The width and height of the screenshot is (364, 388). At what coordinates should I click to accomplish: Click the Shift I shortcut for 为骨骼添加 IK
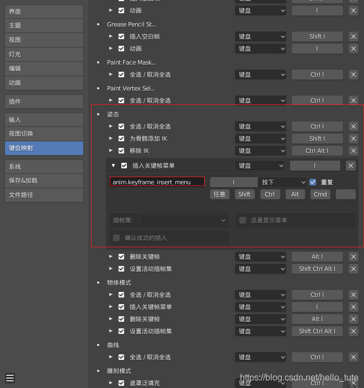pos(317,139)
